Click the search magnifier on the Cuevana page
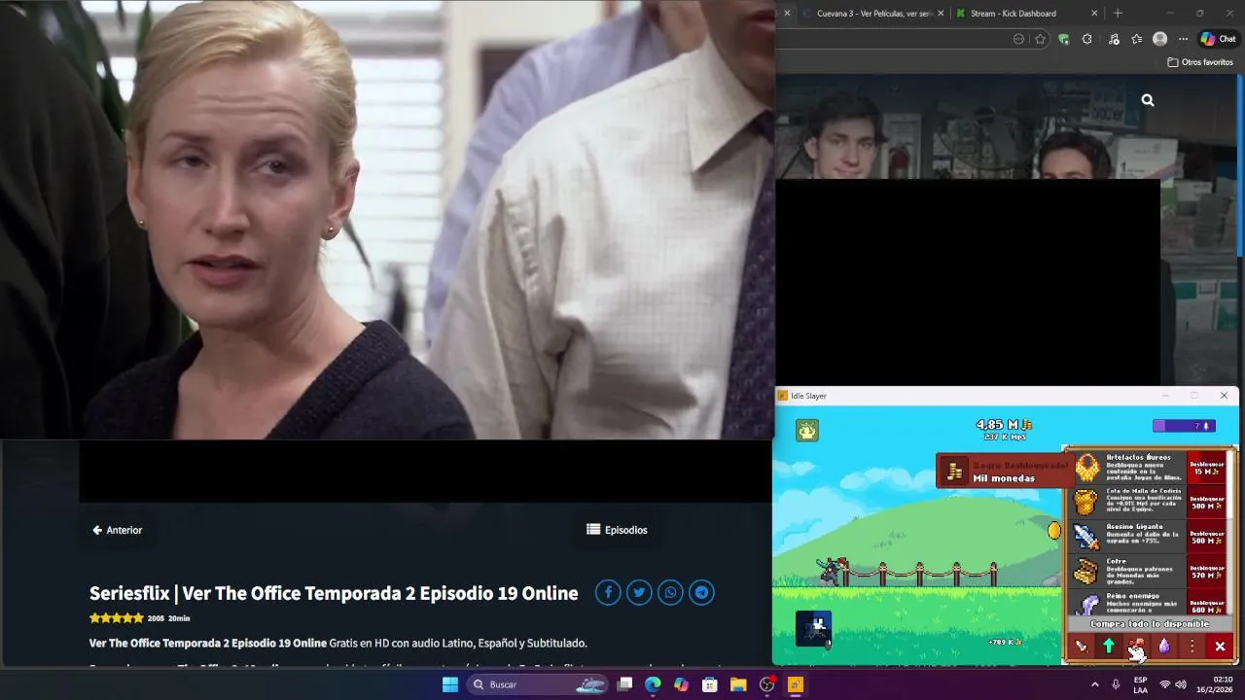1245x700 pixels. click(1148, 100)
